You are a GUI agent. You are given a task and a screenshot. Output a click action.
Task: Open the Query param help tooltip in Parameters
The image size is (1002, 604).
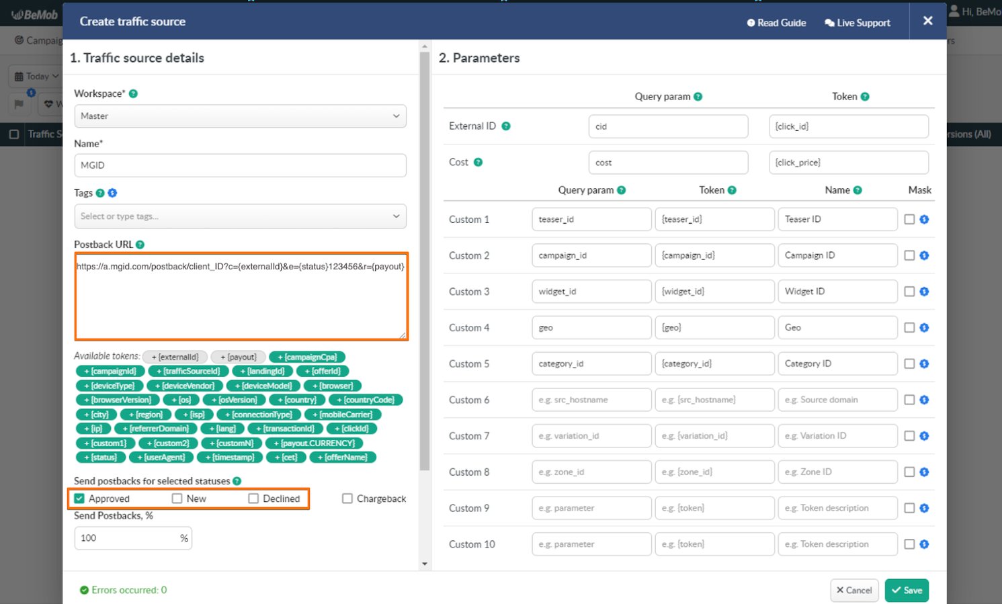[x=698, y=96]
